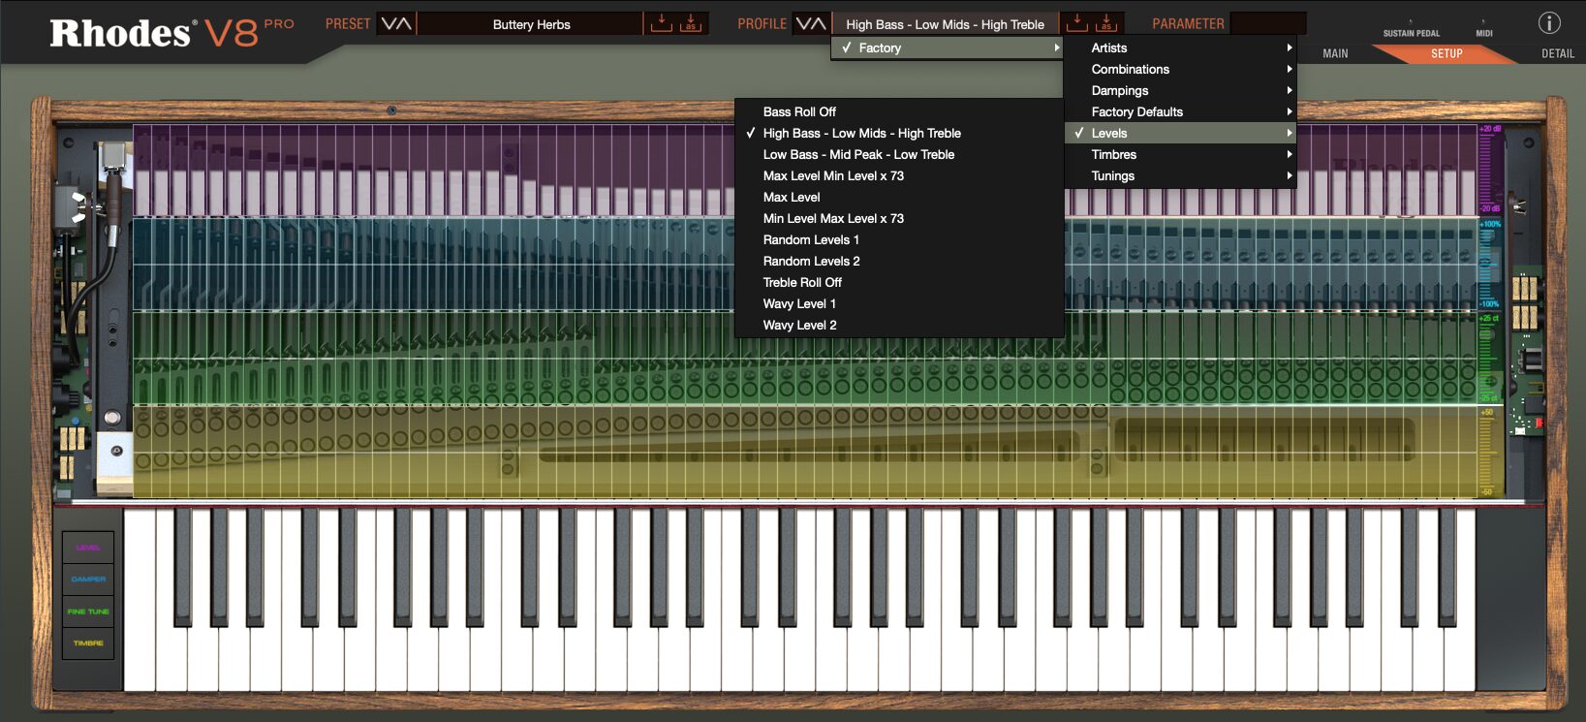Open the profile name dropdown
The image size is (1586, 722).
(945, 24)
